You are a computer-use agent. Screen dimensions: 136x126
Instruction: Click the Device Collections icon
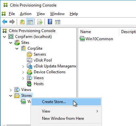29,72
